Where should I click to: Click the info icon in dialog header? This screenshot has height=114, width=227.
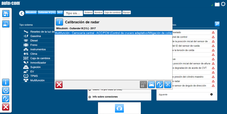pos(60,22)
